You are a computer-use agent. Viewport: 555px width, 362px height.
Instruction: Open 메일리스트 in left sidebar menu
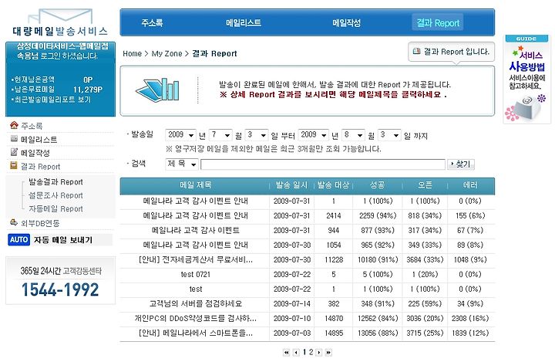[39, 140]
